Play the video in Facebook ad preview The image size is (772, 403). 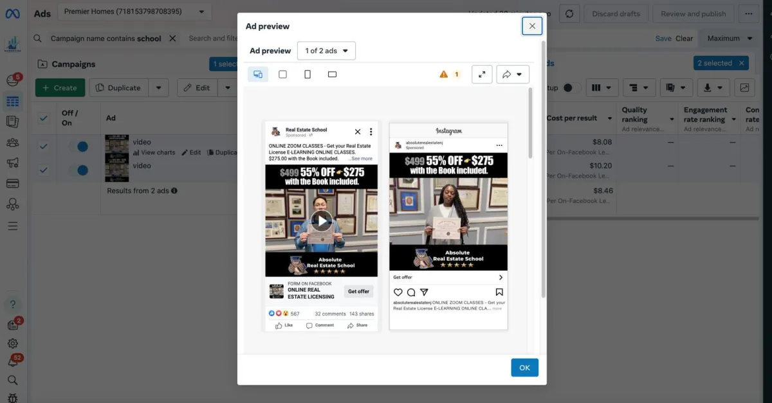tap(322, 220)
